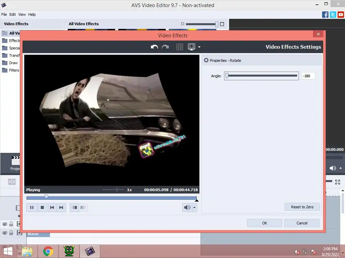
Task: Open the Windows Start button
Action: coord(8,251)
